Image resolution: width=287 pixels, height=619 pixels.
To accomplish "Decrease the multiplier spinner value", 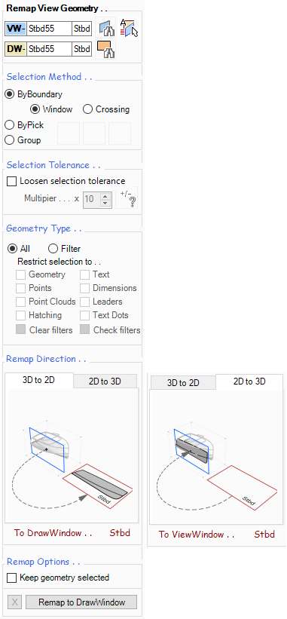I will (x=105, y=203).
